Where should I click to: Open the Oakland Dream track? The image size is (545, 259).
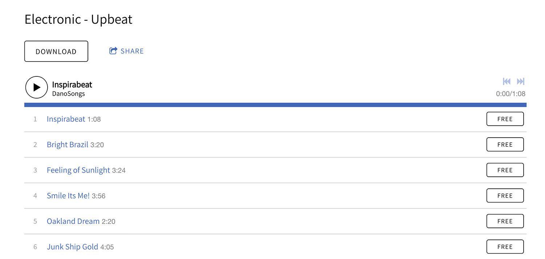(x=73, y=221)
